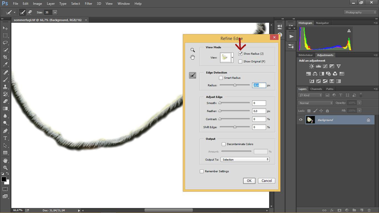The image size is (379, 213).
Task: Select the Lasso tool
Action: coord(5,43)
